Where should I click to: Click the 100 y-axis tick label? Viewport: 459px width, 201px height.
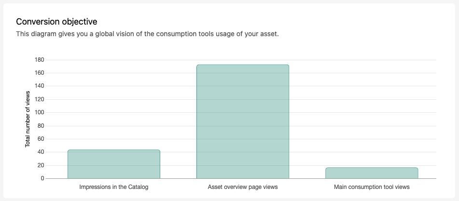click(x=39, y=112)
